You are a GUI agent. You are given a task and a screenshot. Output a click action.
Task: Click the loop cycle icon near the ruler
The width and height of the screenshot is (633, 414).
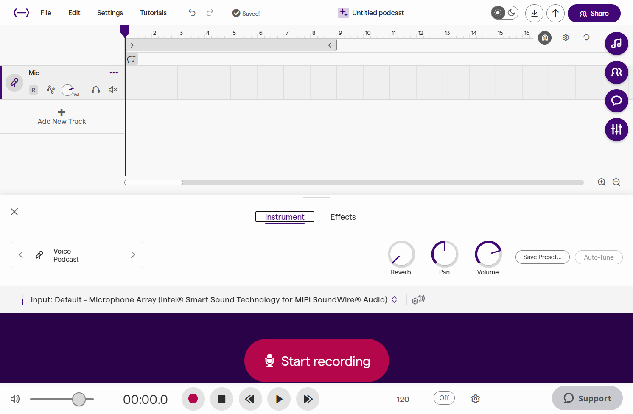[586, 38]
